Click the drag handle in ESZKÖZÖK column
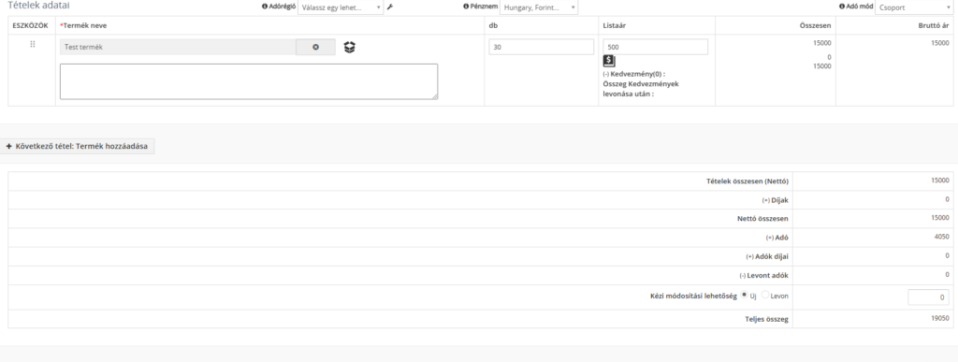This screenshot has height=362, width=958. coord(33,45)
